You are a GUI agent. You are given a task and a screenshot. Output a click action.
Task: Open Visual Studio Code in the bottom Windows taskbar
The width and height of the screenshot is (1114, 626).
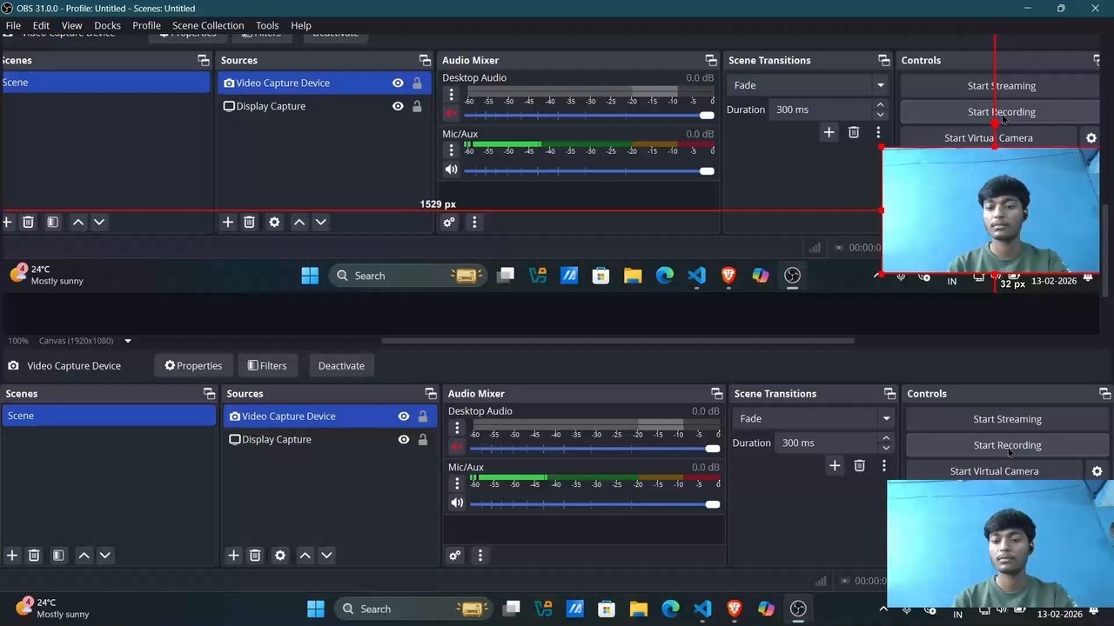(702, 609)
